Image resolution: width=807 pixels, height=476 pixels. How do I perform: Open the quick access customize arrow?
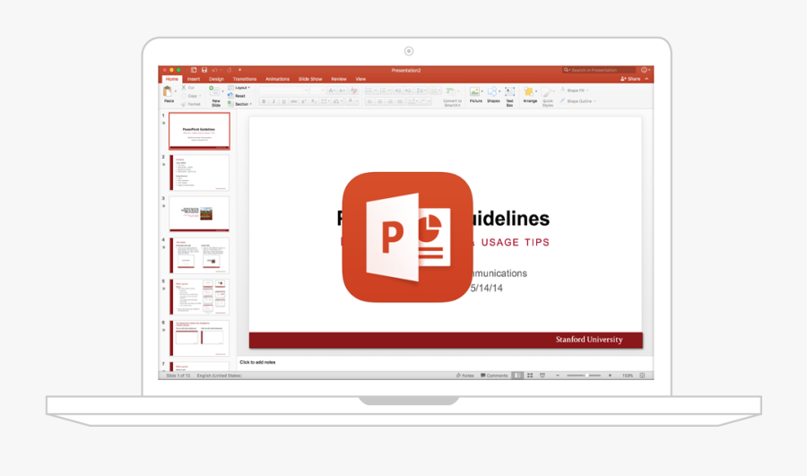point(239,70)
